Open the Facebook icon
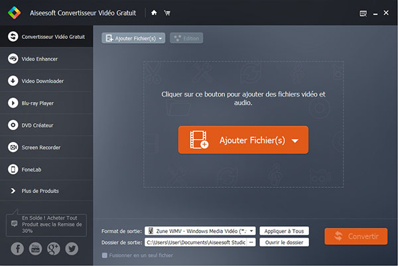398x266 pixels. click(17, 249)
